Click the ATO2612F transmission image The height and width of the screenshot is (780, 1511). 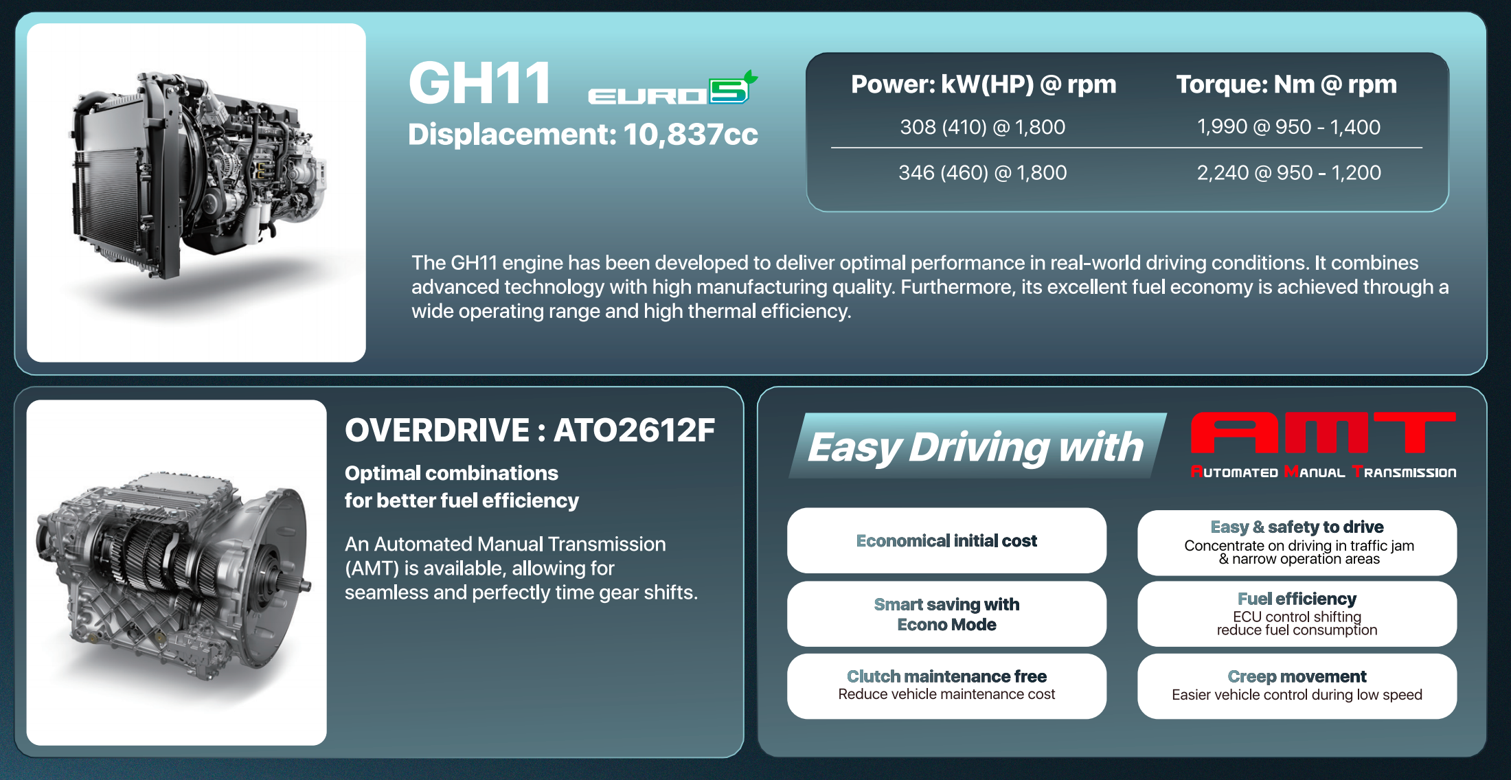177,573
